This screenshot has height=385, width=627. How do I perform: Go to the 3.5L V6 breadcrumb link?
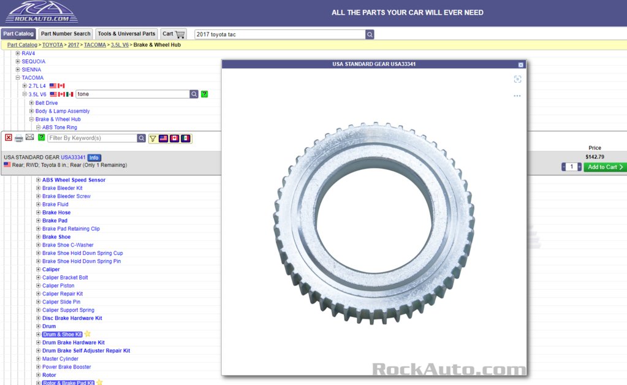point(120,45)
